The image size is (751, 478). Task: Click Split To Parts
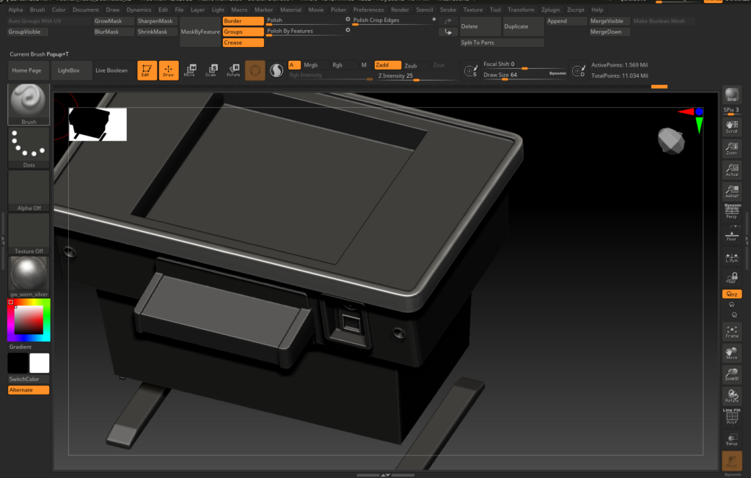(502, 43)
